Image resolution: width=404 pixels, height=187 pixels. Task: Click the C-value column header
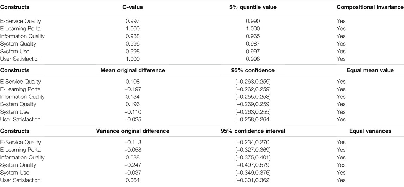tap(132, 7)
